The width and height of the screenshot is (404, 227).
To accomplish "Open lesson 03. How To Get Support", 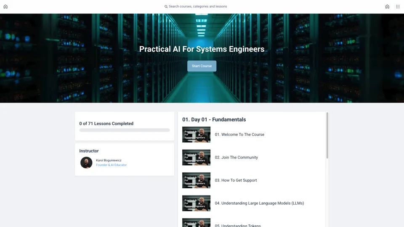I will point(236,180).
